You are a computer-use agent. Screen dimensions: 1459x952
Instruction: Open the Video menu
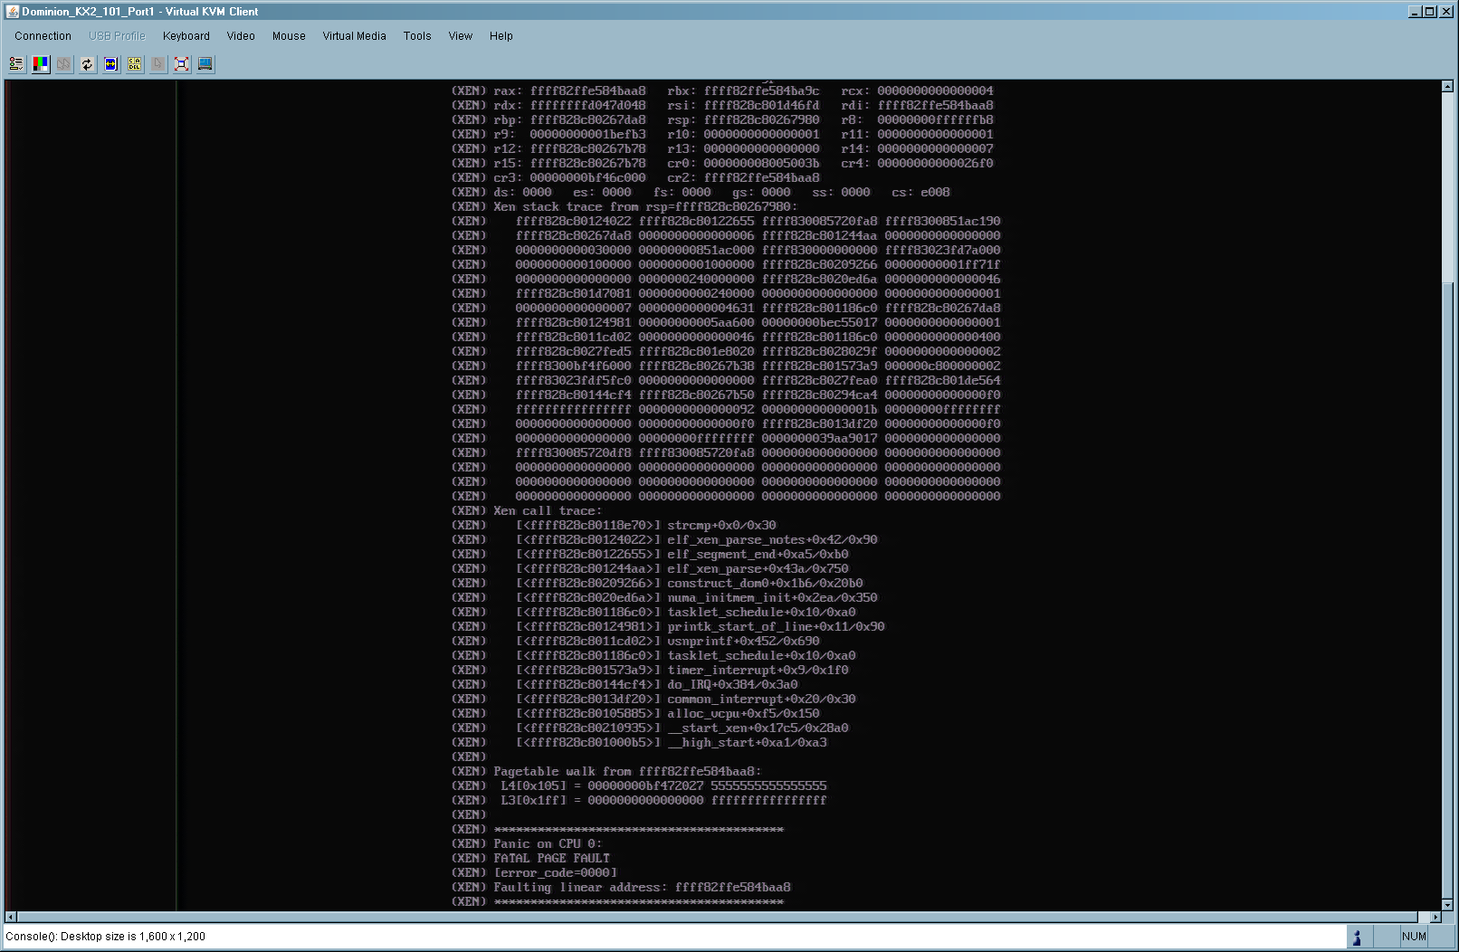241,36
